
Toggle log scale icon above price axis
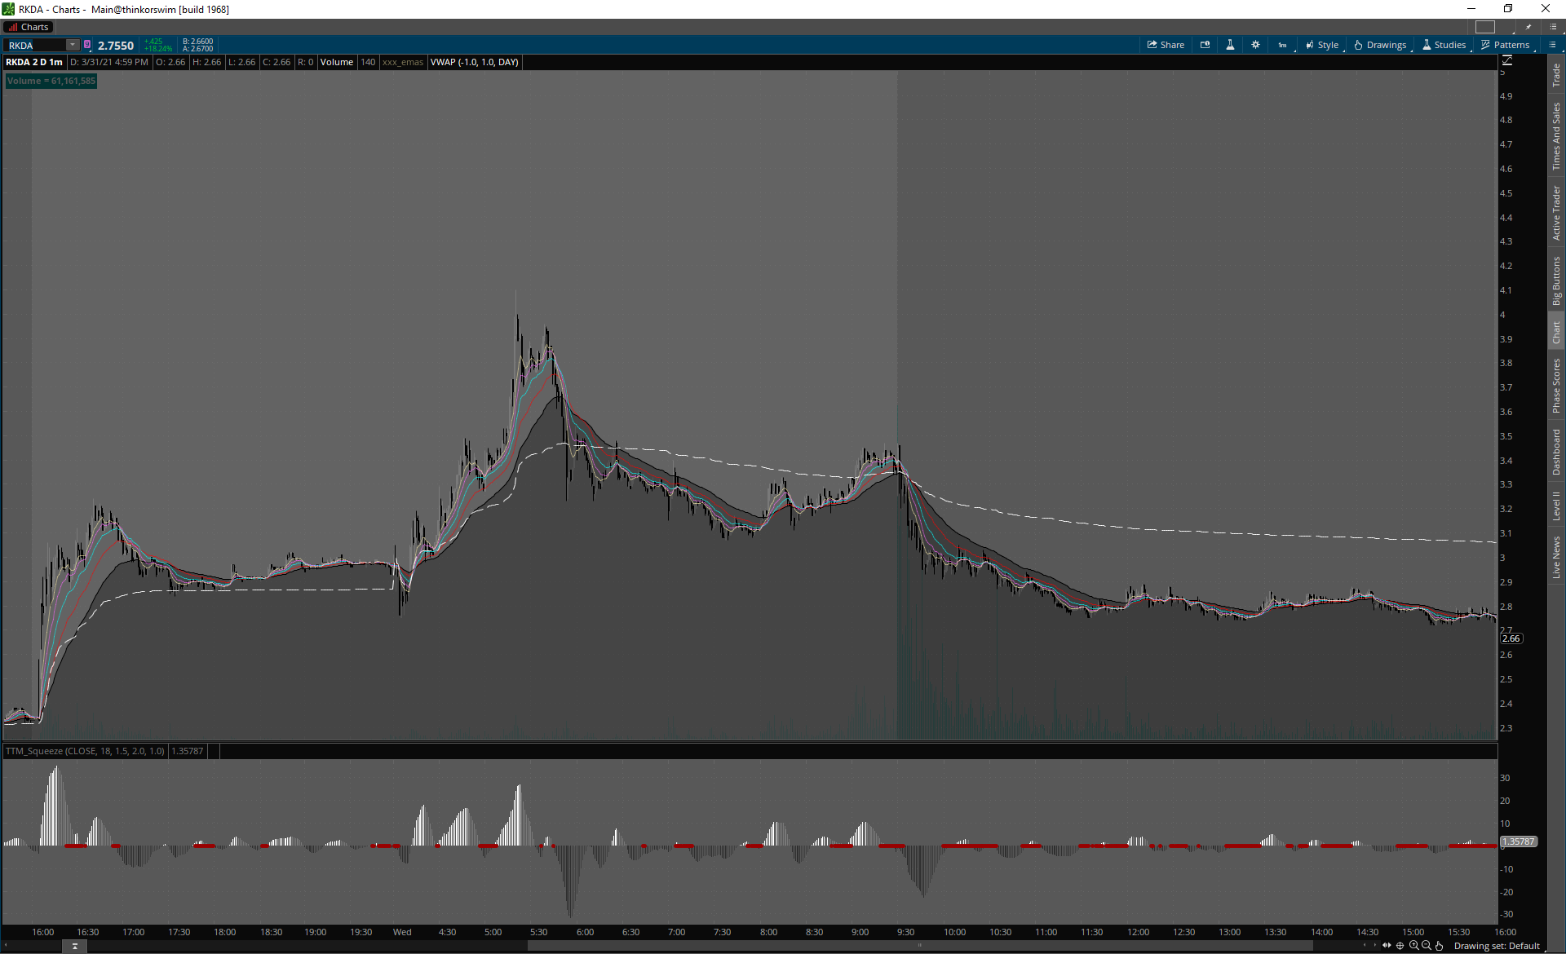(x=1506, y=60)
